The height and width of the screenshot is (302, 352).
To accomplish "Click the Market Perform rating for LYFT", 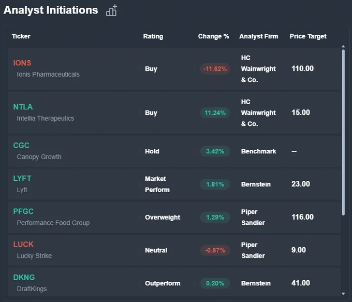I will click(157, 184).
